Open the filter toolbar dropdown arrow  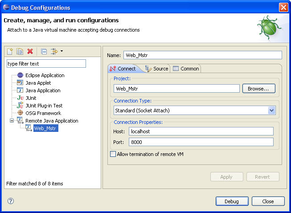(61, 51)
